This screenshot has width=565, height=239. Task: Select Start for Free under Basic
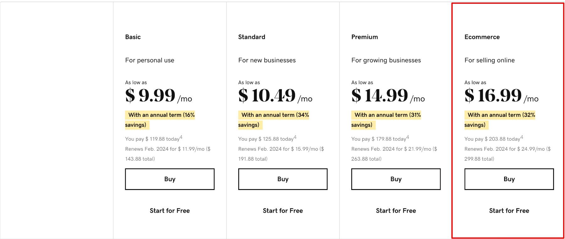point(169,210)
